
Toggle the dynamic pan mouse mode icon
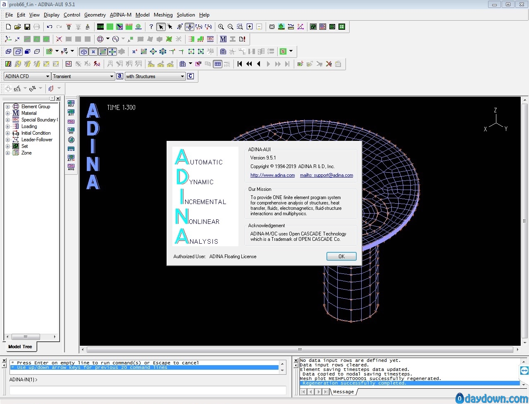pos(189,27)
